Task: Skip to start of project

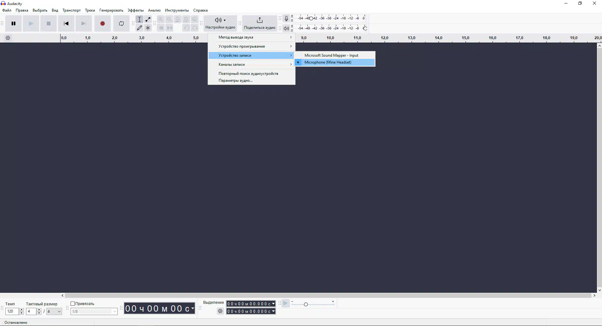Action: point(66,23)
